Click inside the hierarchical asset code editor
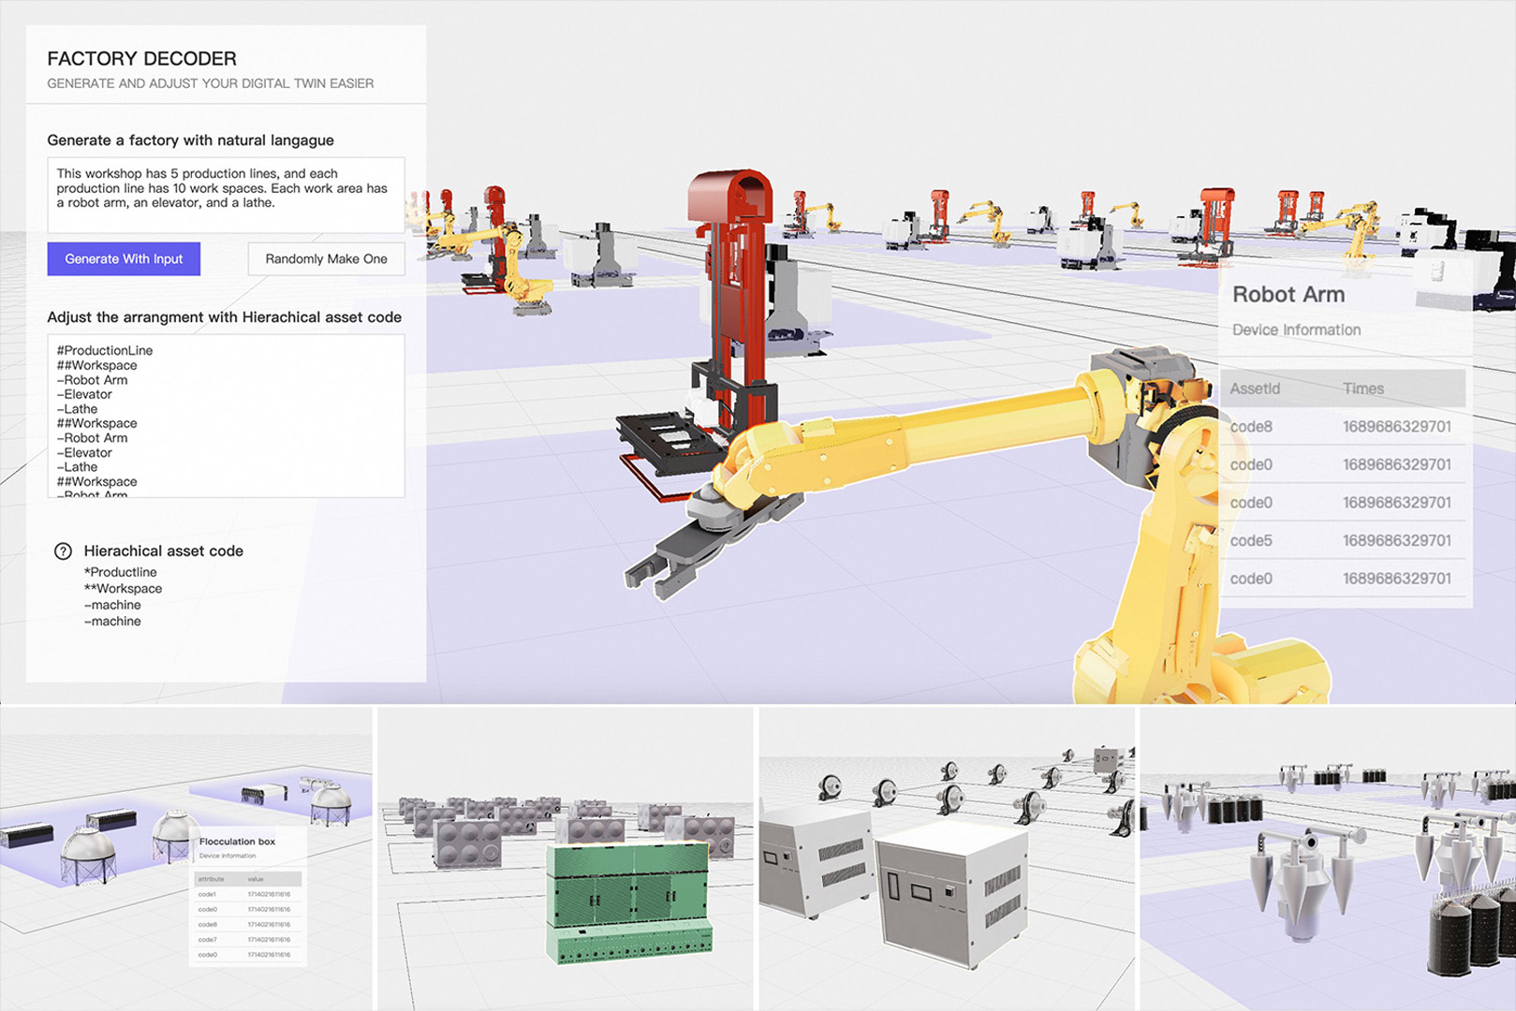1516x1011 pixels. click(226, 417)
